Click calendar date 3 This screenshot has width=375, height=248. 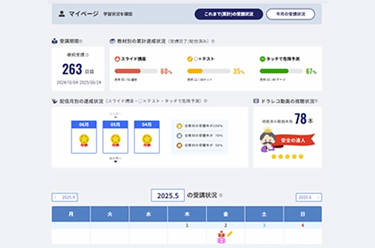[264, 226]
